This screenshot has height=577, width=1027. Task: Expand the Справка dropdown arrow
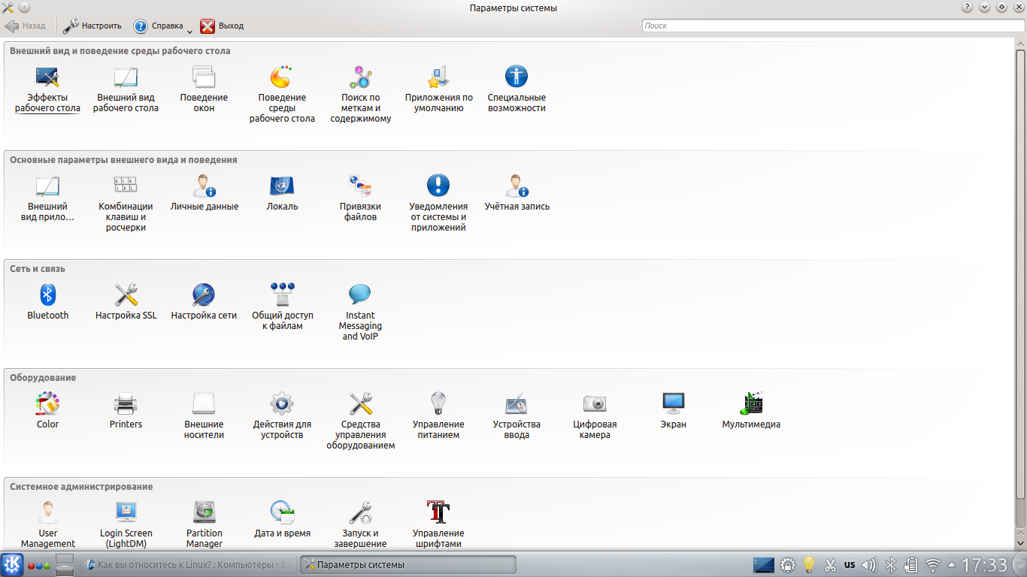pos(189,32)
